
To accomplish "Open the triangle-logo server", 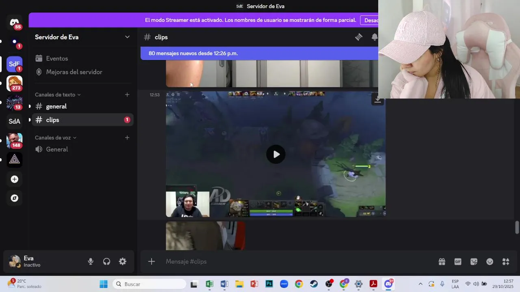I will point(15,159).
